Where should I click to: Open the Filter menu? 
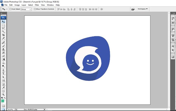pos(37,5)
